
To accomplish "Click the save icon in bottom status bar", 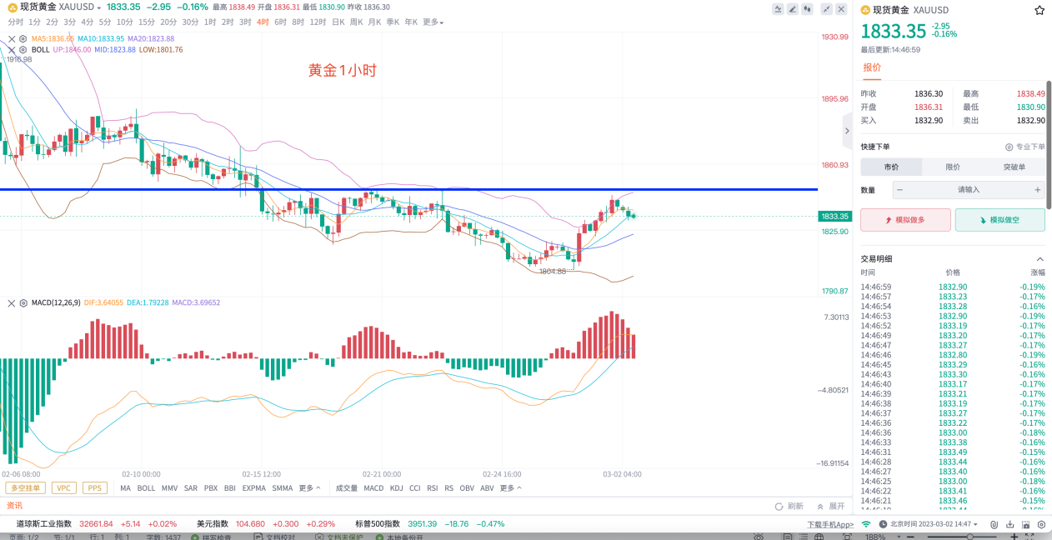I will [1024, 524].
